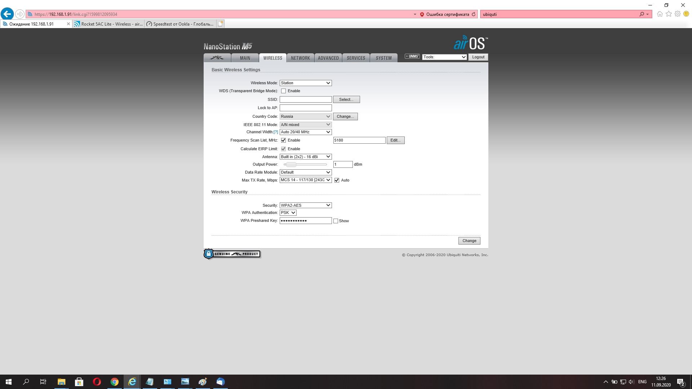Open IEEE 802.11 Mode dropdown
This screenshot has height=389, width=692.
pos(306,125)
